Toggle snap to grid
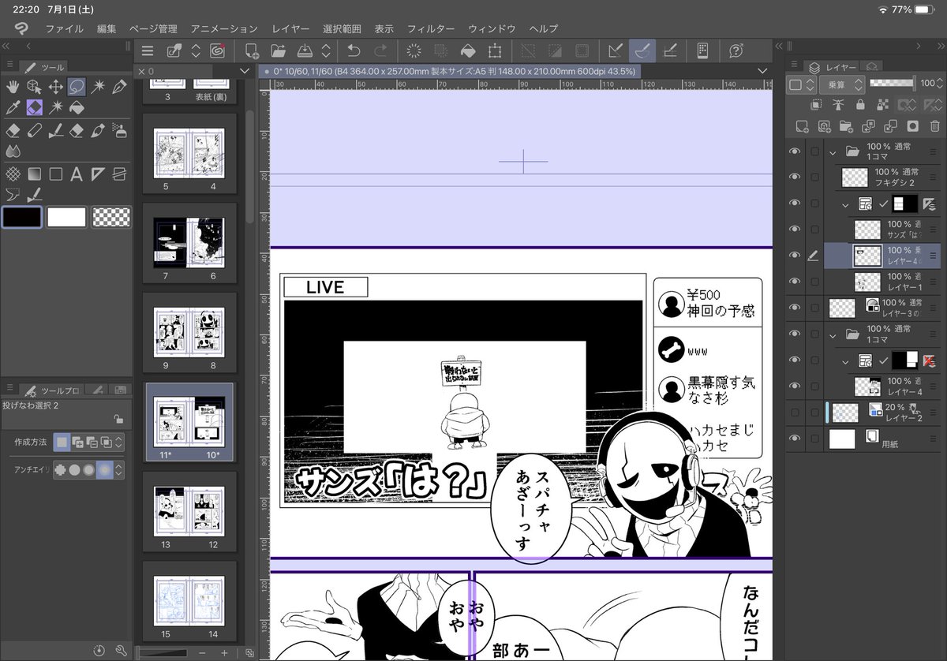Image resolution: width=947 pixels, height=661 pixels. click(x=669, y=51)
